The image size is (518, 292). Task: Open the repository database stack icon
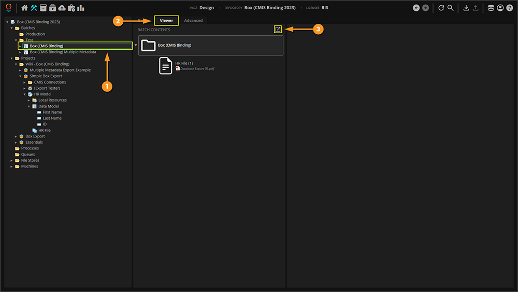coord(491,8)
